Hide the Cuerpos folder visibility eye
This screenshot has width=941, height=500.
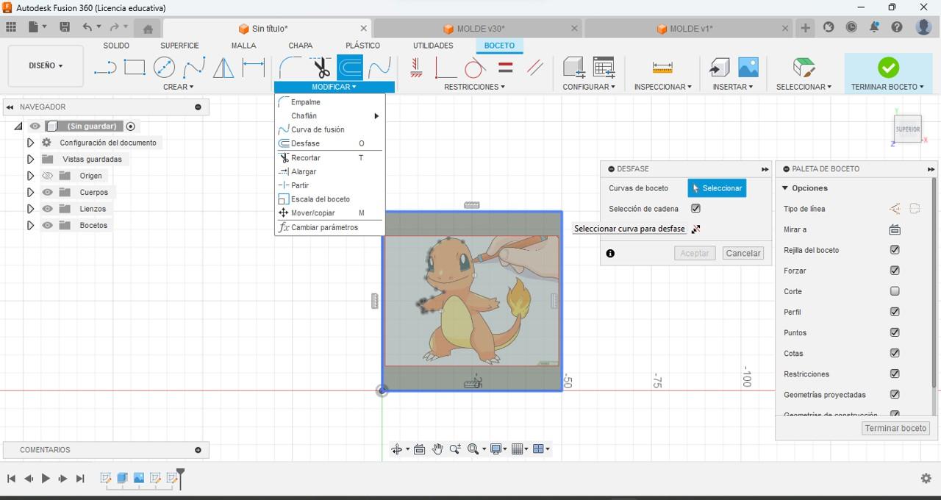(x=48, y=193)
